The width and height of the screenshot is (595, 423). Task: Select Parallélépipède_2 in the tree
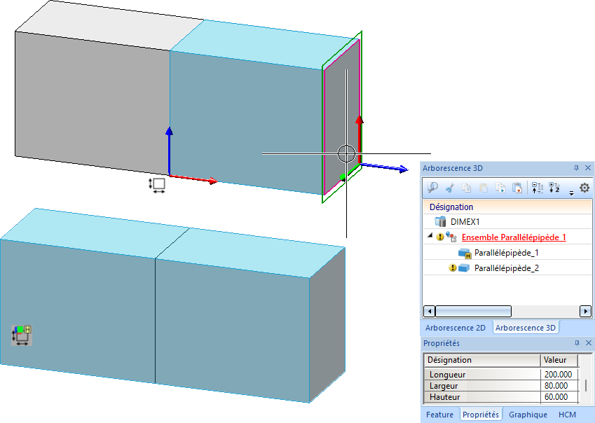[x=507, y=268]
